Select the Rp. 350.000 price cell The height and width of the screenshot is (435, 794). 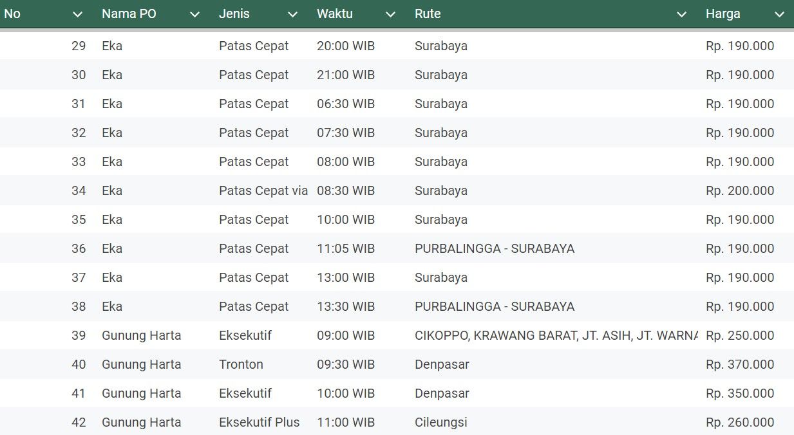click(740, 393)
